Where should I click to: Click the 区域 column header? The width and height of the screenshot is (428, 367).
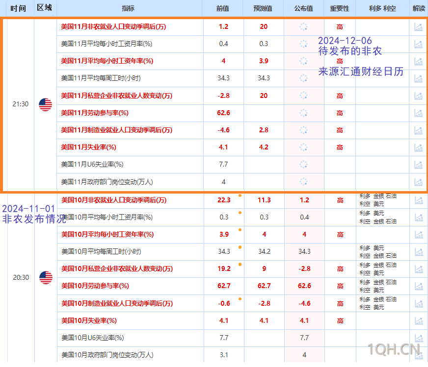(45, 8)
